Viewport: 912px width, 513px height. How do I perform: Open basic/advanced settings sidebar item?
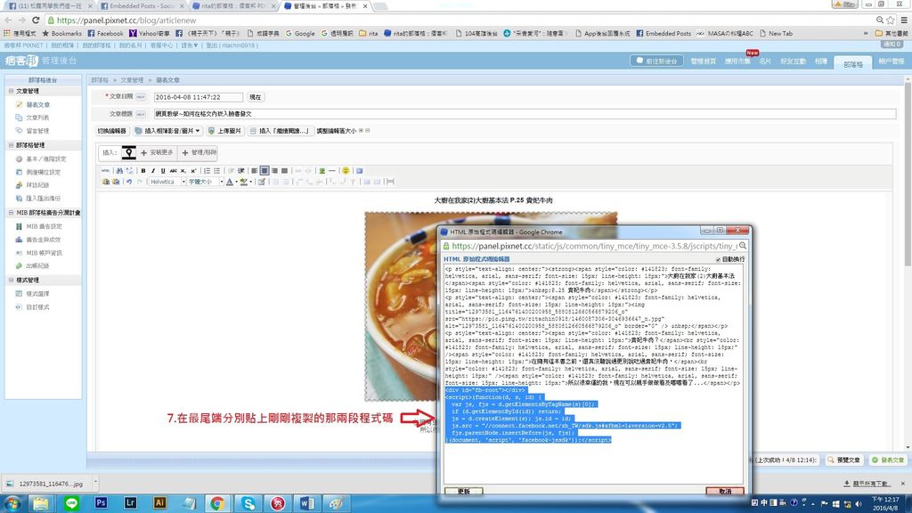click(46, 159)
